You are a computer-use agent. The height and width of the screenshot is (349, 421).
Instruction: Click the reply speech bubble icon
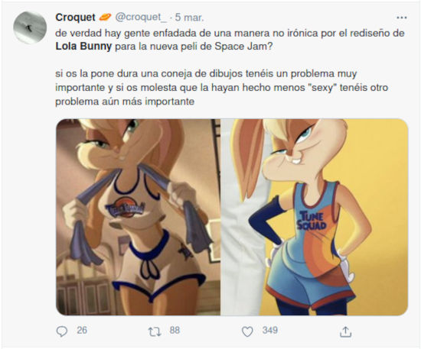62,331
